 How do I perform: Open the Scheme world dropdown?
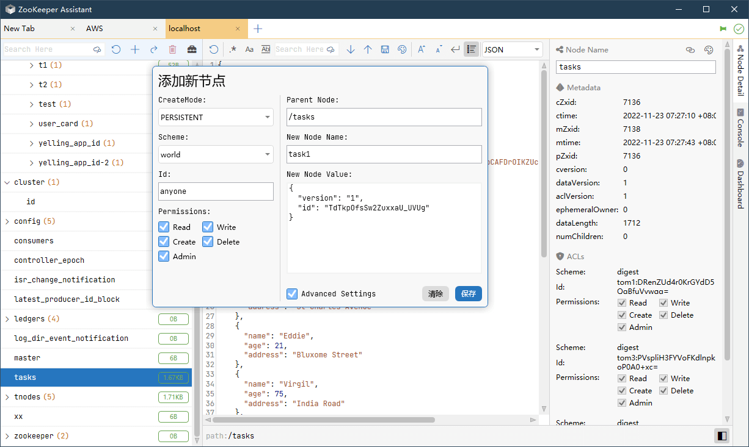pyautogui.click(x=216, y=154)
